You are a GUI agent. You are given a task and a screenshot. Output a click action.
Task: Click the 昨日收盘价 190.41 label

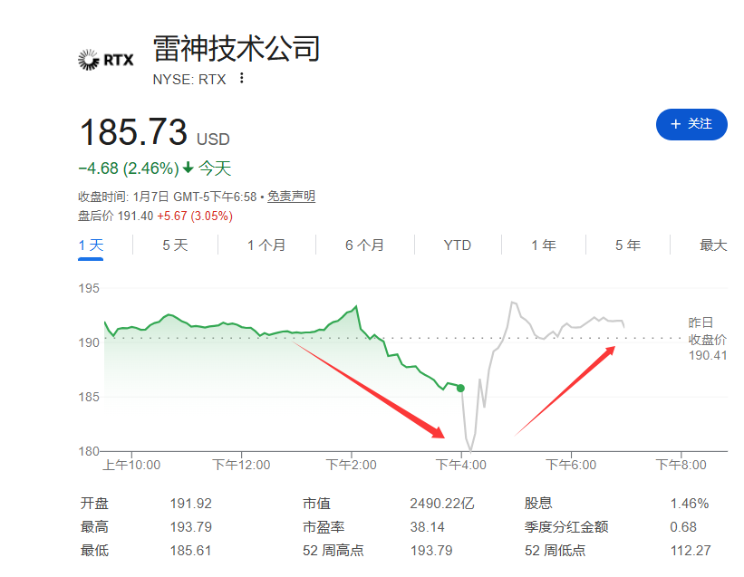point(708,339)
